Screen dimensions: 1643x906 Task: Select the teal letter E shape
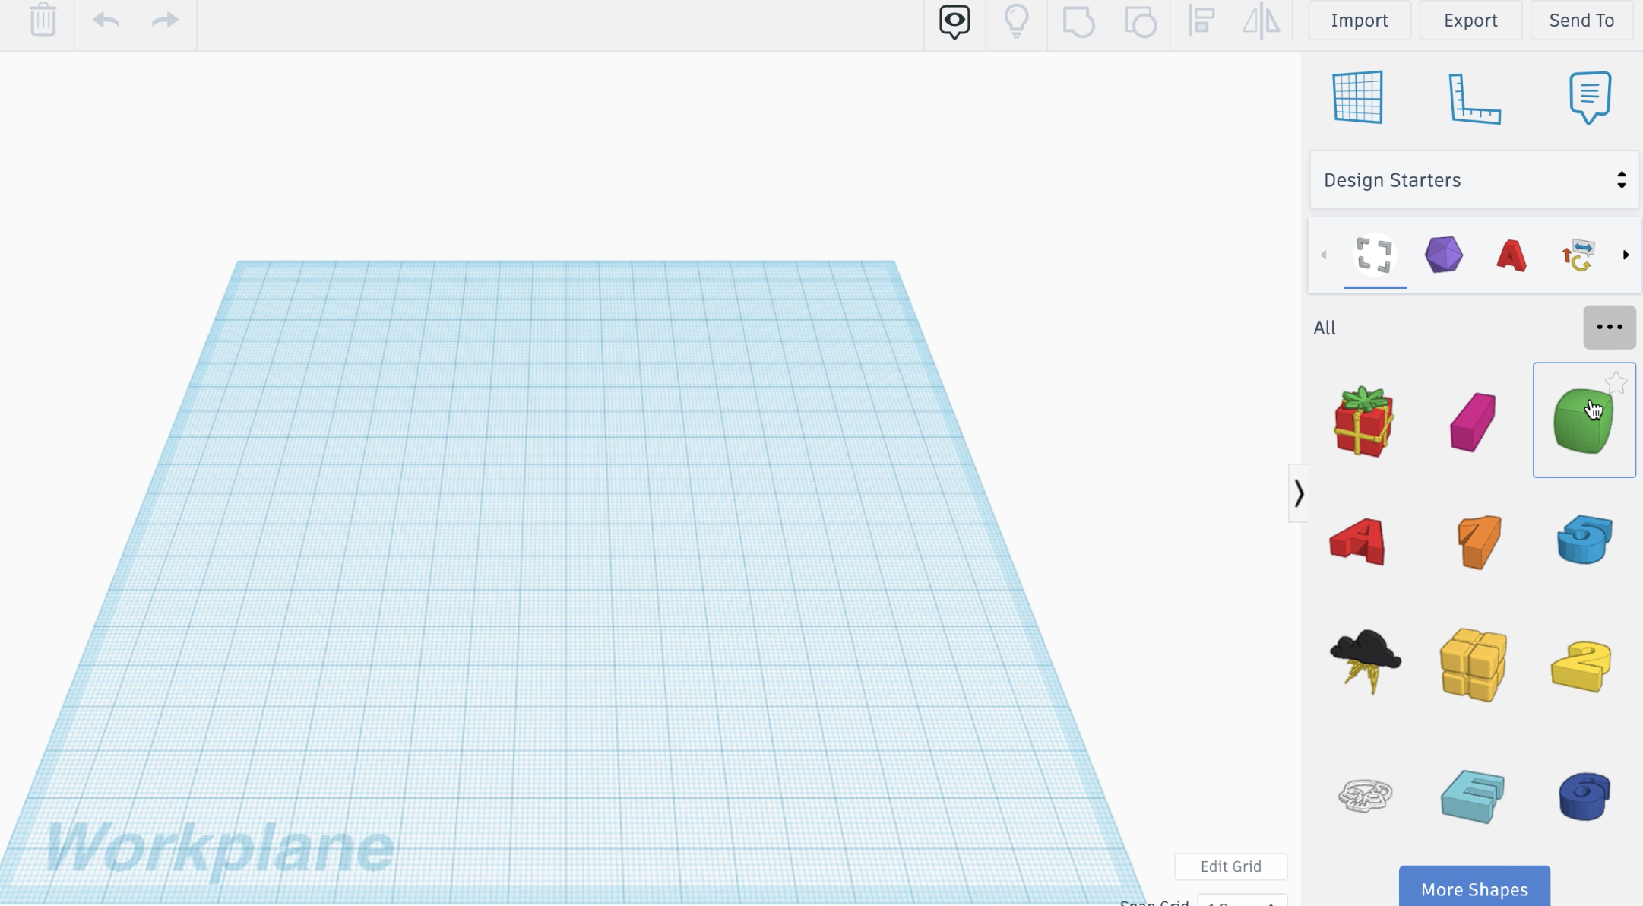1473,796
